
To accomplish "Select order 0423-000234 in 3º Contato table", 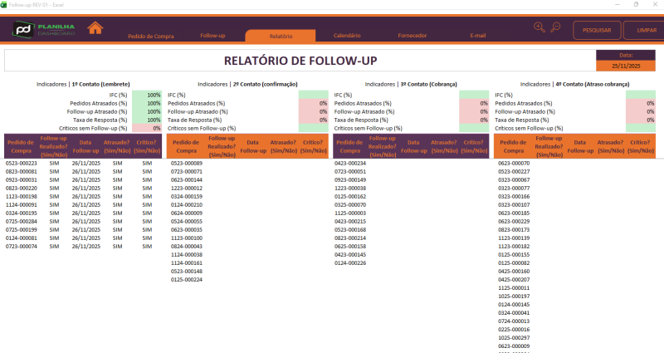I will (x=350, y=164).
